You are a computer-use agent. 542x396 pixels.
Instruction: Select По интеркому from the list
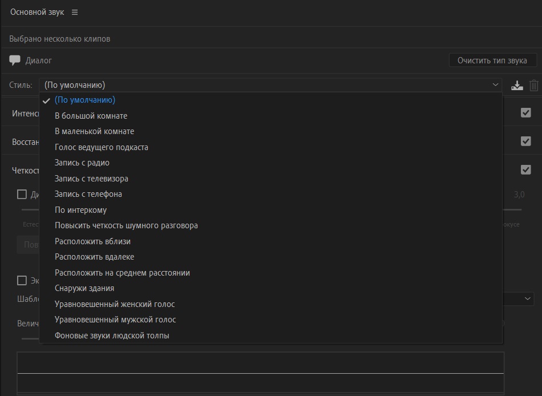[81, 210]
